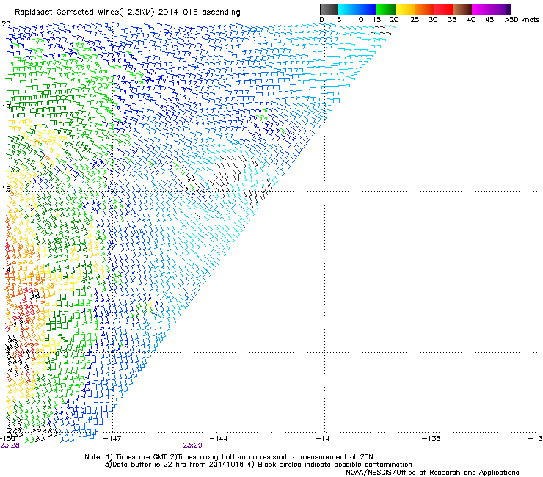Click the legend label 10
Image resolution: width=543 pixels, height=477 pixels.
(359, 19)
